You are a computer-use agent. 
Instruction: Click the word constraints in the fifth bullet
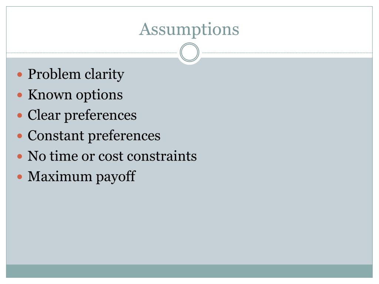point(162,156)
